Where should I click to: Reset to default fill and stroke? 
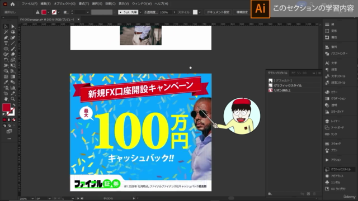pos(4,114)
